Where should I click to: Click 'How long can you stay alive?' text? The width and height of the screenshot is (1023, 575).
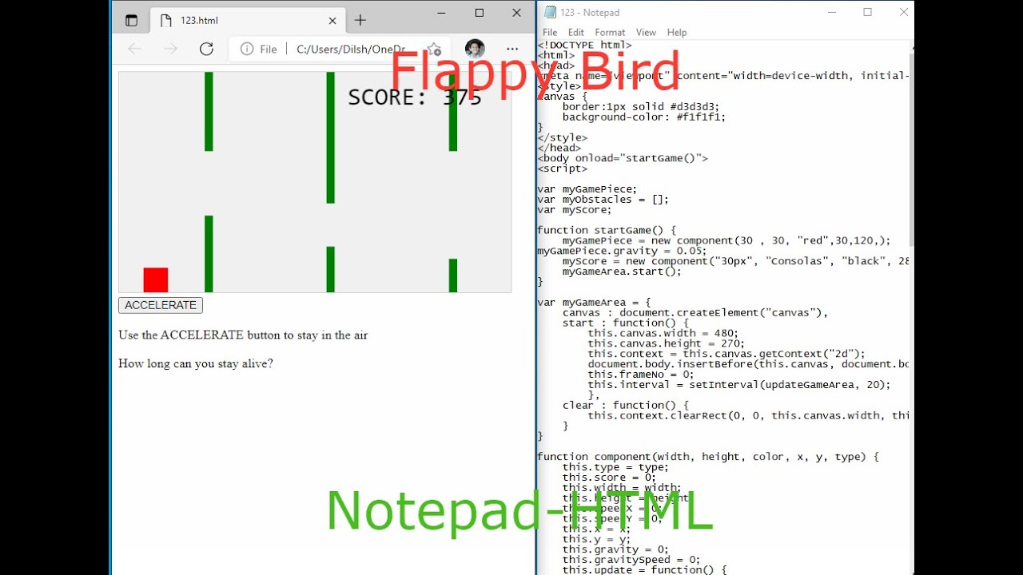point(196,364)
